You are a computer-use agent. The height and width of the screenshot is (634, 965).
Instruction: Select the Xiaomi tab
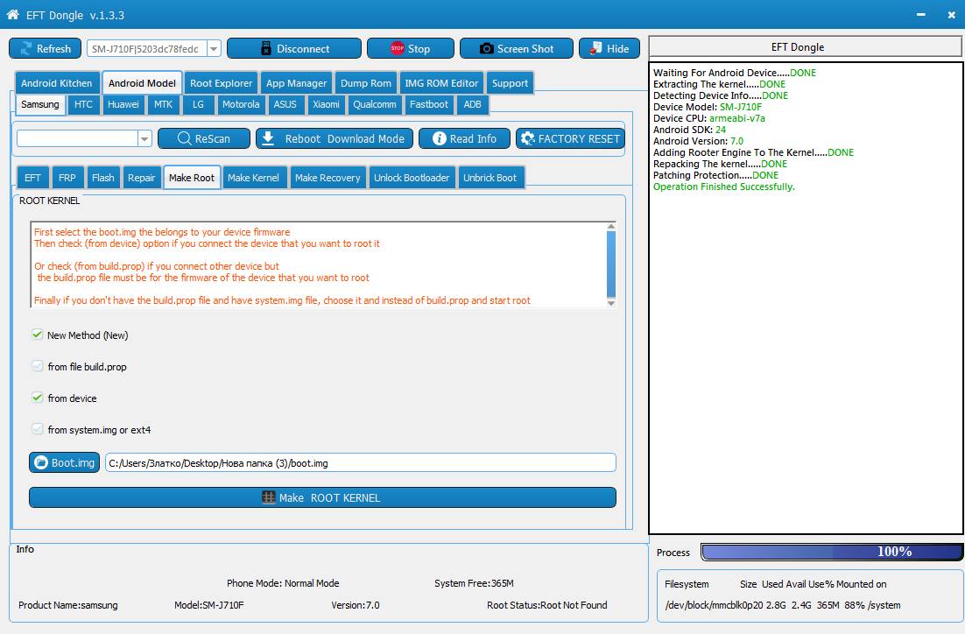tap(326, 104)
